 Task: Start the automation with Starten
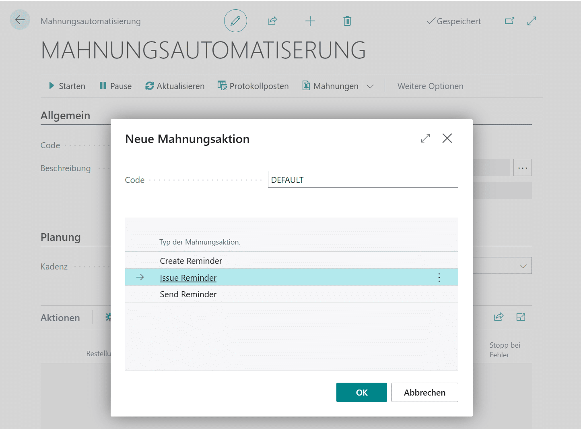(67, 85)
